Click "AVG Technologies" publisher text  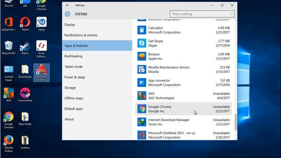pyautogui.click(x=161, y=98)
